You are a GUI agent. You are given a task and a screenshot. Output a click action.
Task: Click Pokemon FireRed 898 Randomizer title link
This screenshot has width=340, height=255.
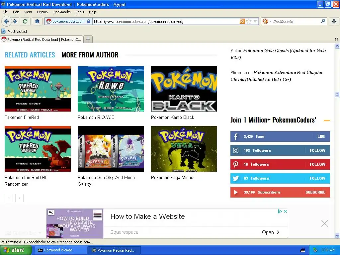tap(26, 181)
